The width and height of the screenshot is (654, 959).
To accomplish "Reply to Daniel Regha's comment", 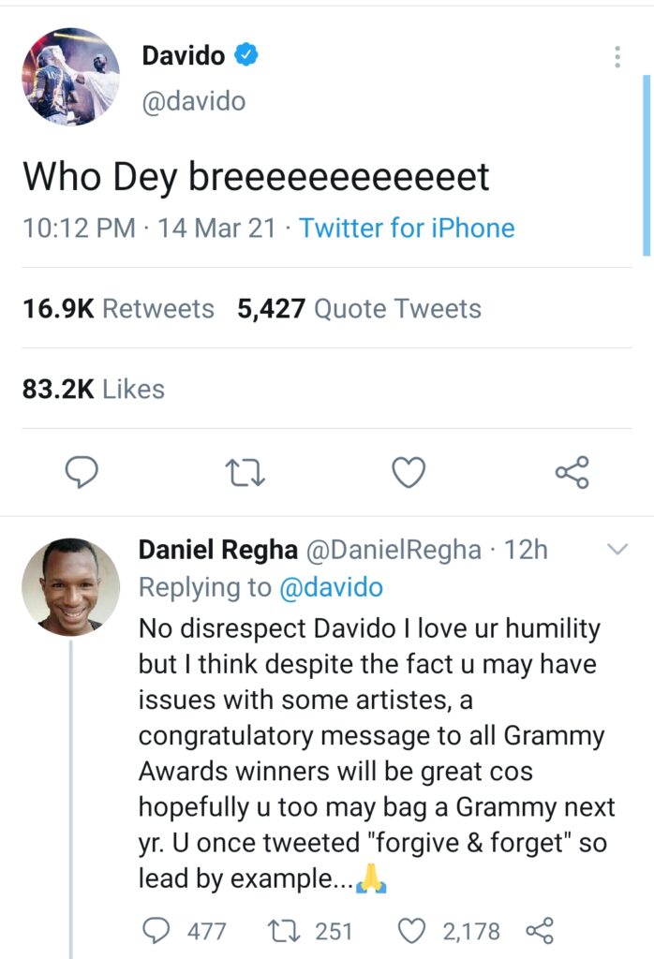I will pyautogui.click(x=156, y=930).
